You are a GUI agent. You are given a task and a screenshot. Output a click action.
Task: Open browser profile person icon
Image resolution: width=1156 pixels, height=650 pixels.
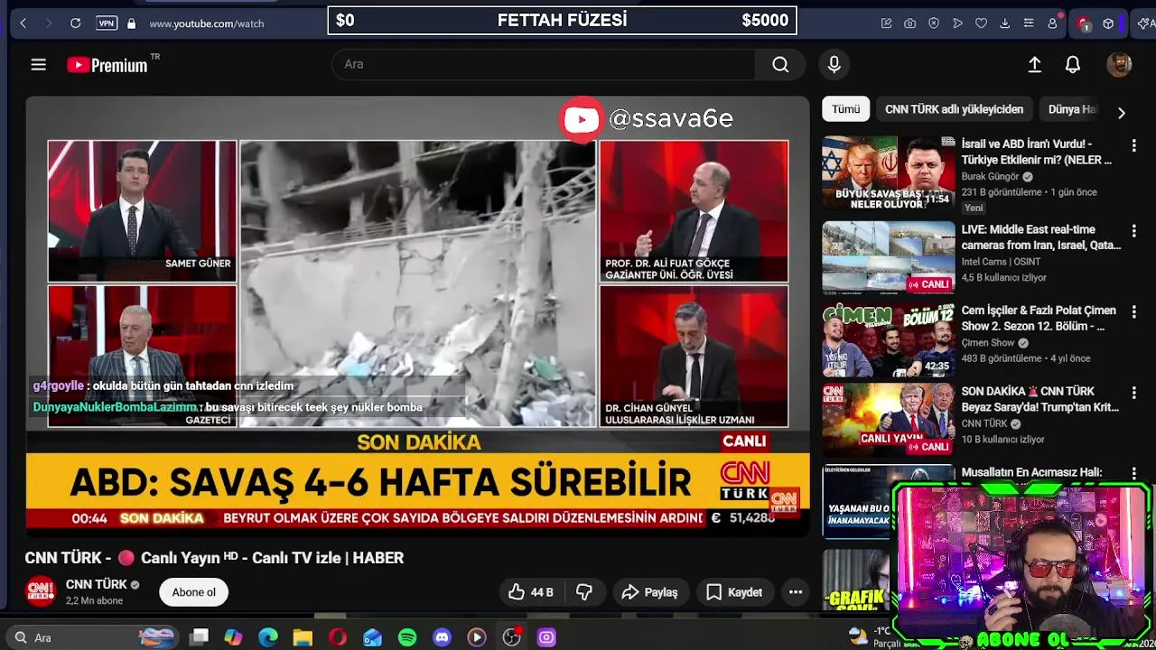click(1052, 23)
